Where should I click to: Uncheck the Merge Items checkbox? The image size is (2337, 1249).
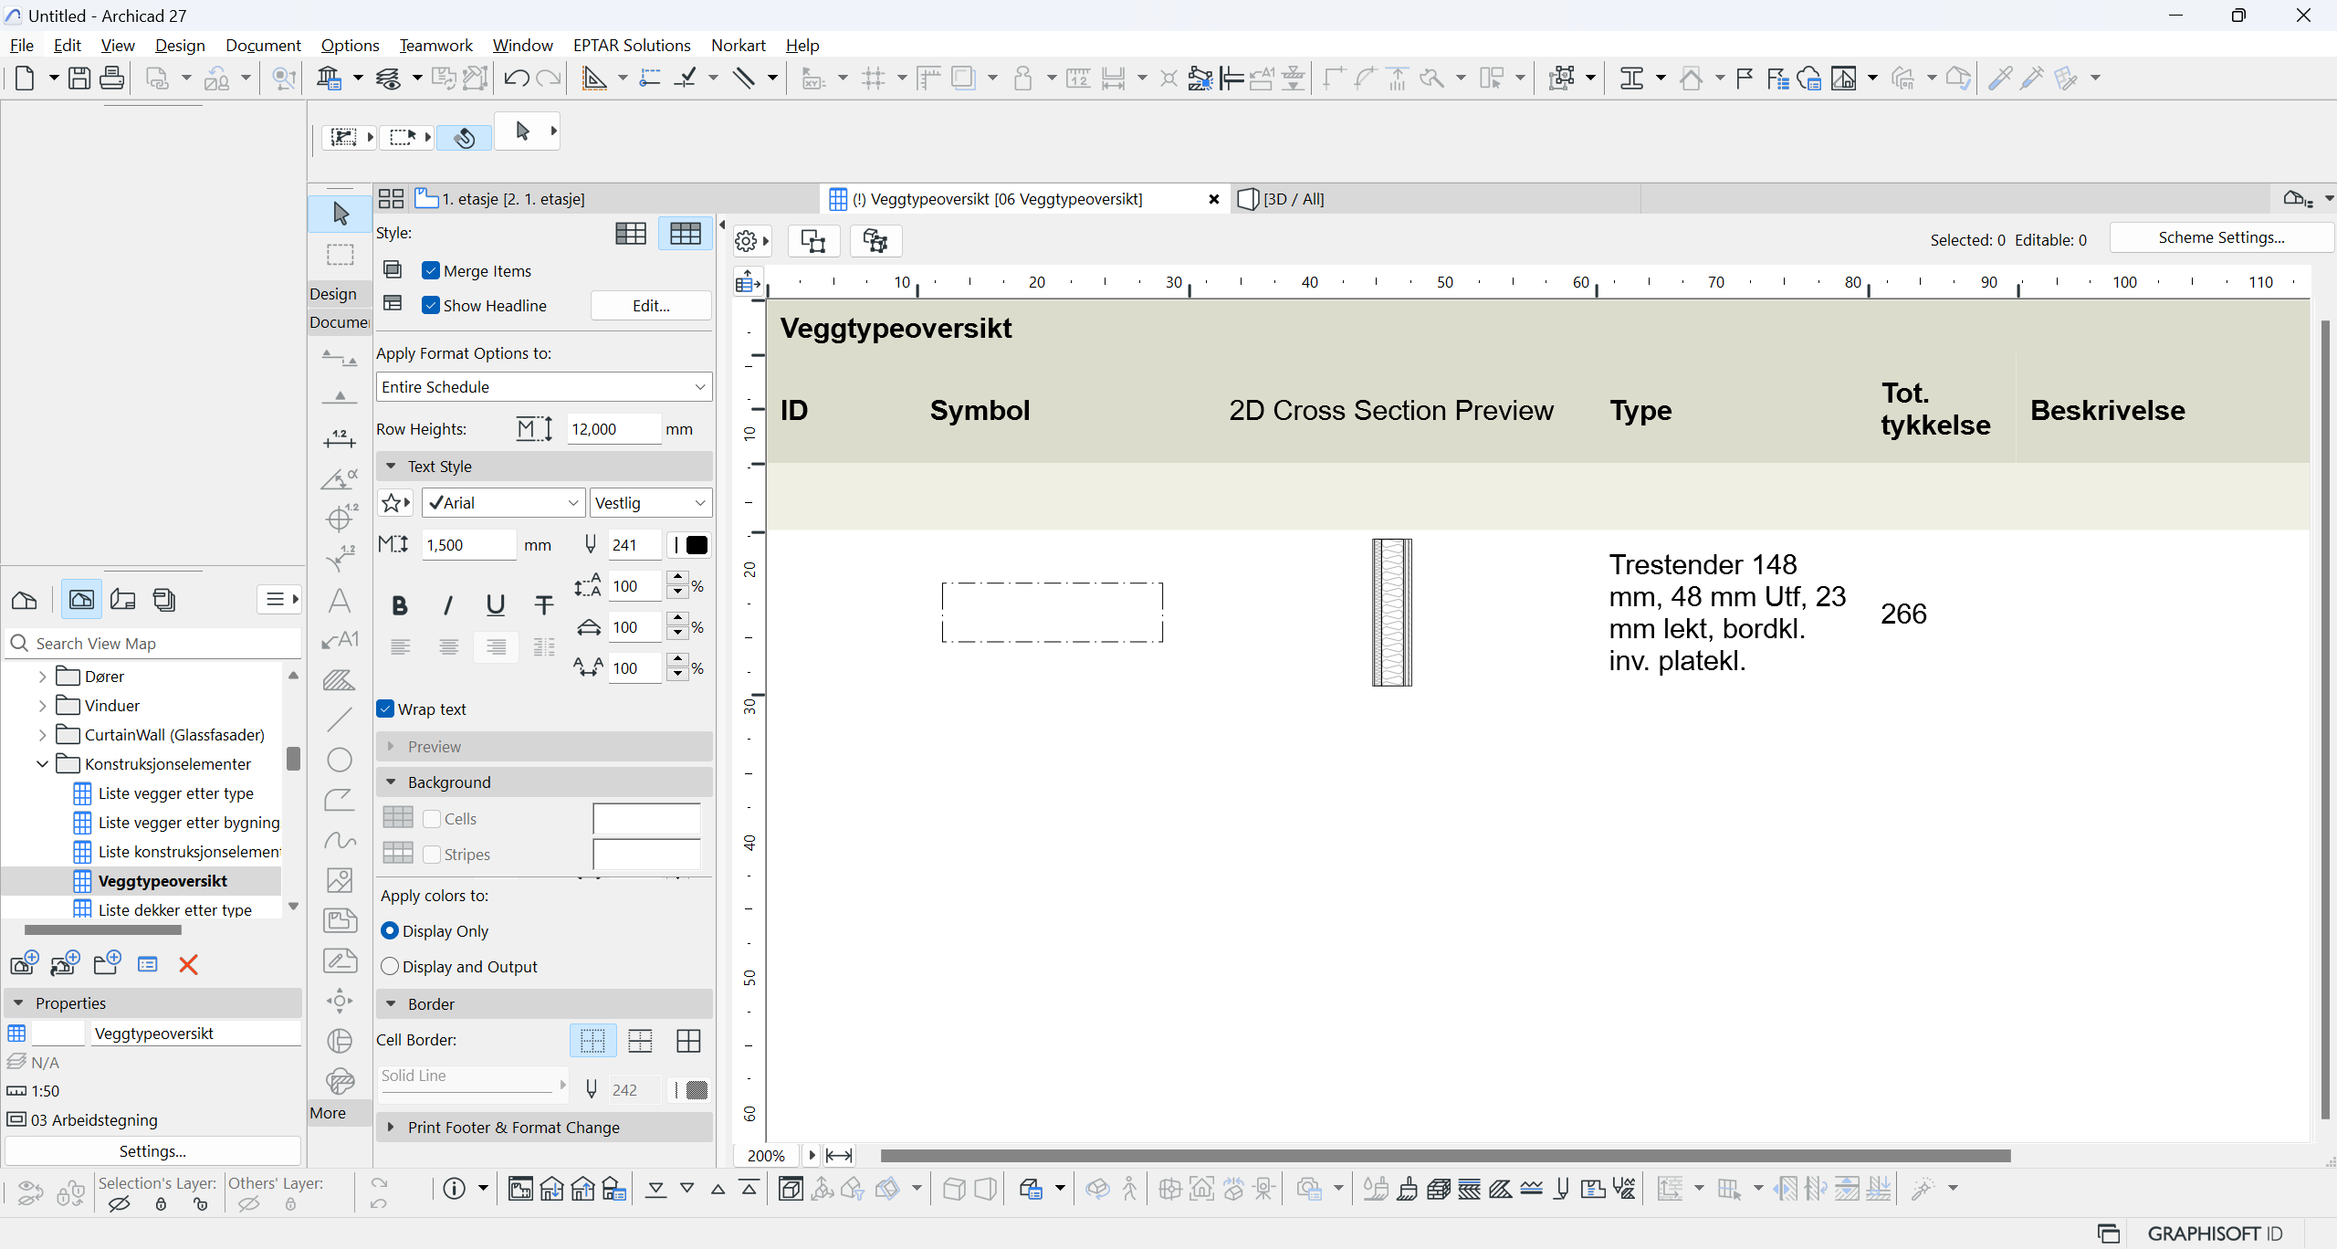click(x=431, y=271)
